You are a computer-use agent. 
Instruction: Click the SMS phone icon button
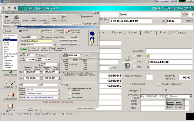tap(128, 59)
